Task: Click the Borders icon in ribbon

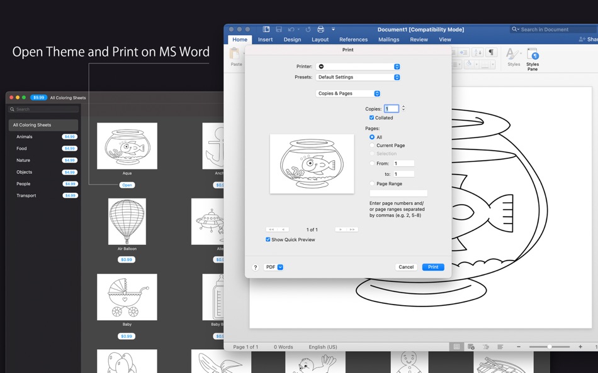Action: [485, 64]
